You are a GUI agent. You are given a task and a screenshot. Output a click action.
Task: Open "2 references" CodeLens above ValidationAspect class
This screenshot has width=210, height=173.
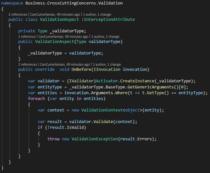click(x=18, y=15)
